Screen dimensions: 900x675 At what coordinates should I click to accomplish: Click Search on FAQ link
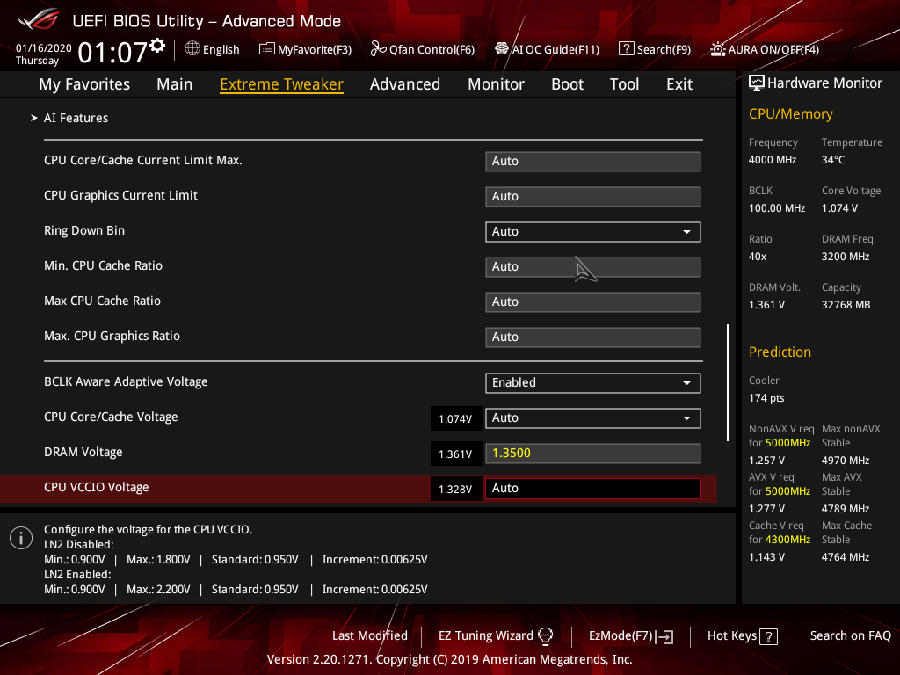(x=851, y=635)
